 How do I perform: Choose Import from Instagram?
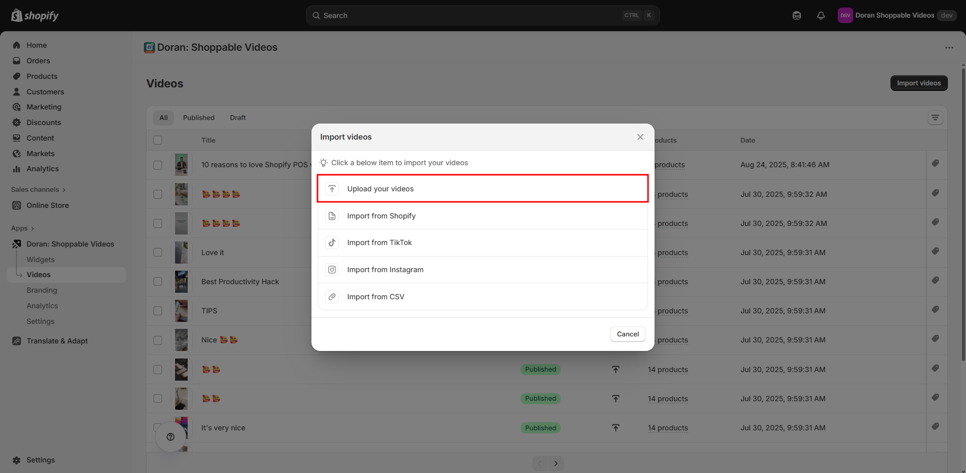pyautogui.click(x=483, y=270)
